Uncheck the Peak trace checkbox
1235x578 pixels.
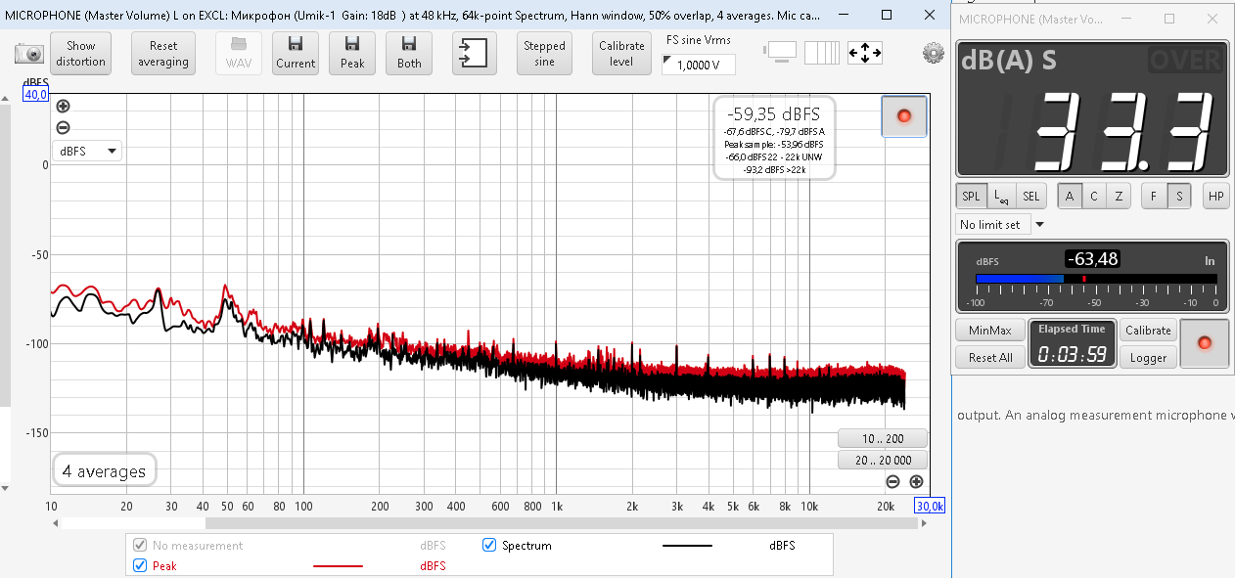click(140, 565)
